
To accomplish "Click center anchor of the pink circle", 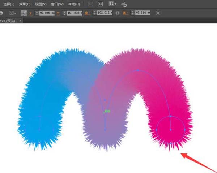I will click(171, 130).
